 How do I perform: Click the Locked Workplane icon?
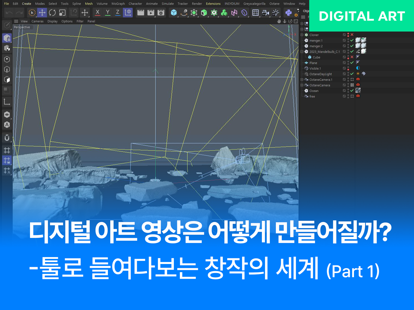7,160
